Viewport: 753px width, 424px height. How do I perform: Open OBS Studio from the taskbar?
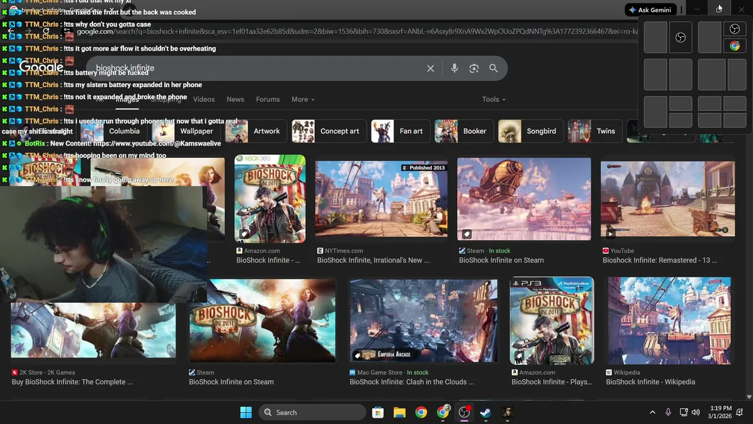465,412
